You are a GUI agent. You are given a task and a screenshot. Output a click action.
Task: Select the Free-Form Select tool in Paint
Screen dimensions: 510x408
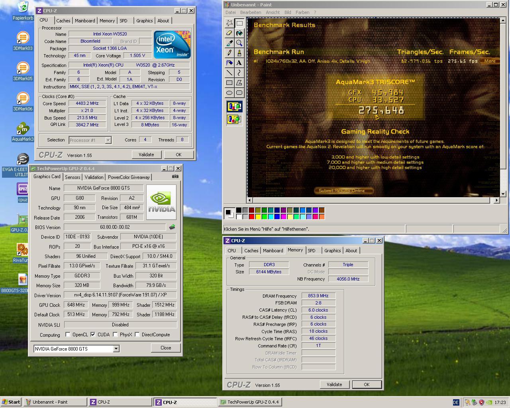pyautogui.click(x=229, y=23)
